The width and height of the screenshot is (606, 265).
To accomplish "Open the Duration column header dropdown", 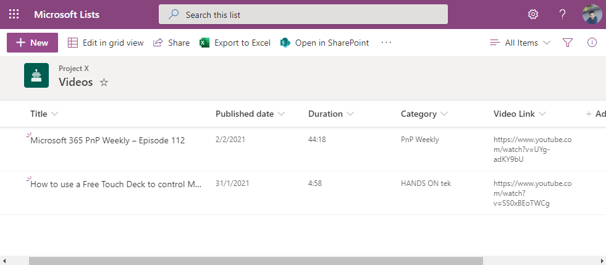I will [x=330, y=114].
